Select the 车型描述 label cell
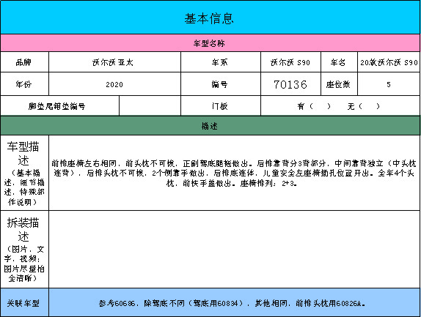Viewport: 421px width, 317px height. pos(24,173)
